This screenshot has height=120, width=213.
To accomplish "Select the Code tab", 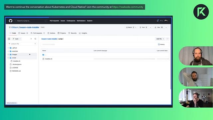I will [13, 33].
